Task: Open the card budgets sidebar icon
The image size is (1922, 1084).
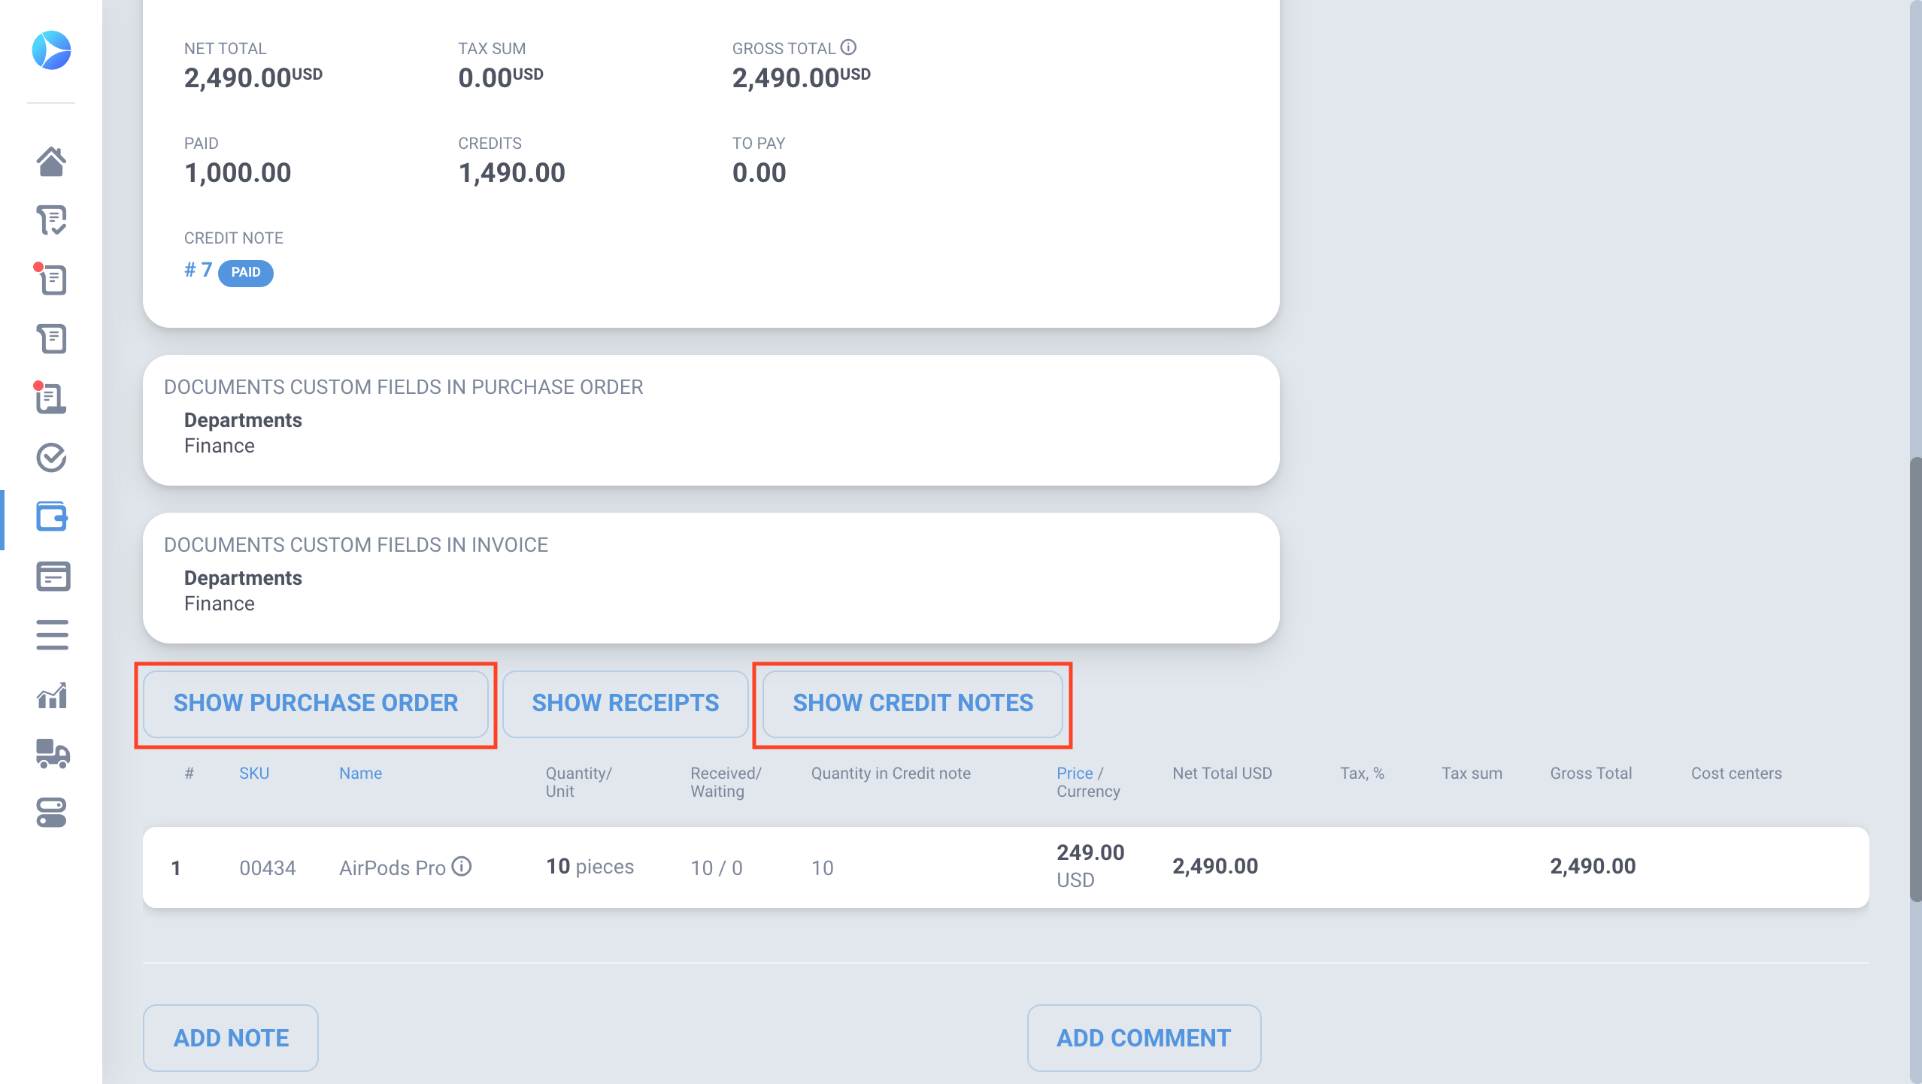Action: 52,577
